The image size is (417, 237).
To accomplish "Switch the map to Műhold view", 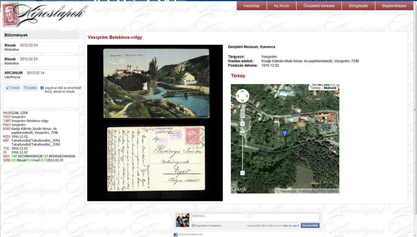I will tap(330, 88).
